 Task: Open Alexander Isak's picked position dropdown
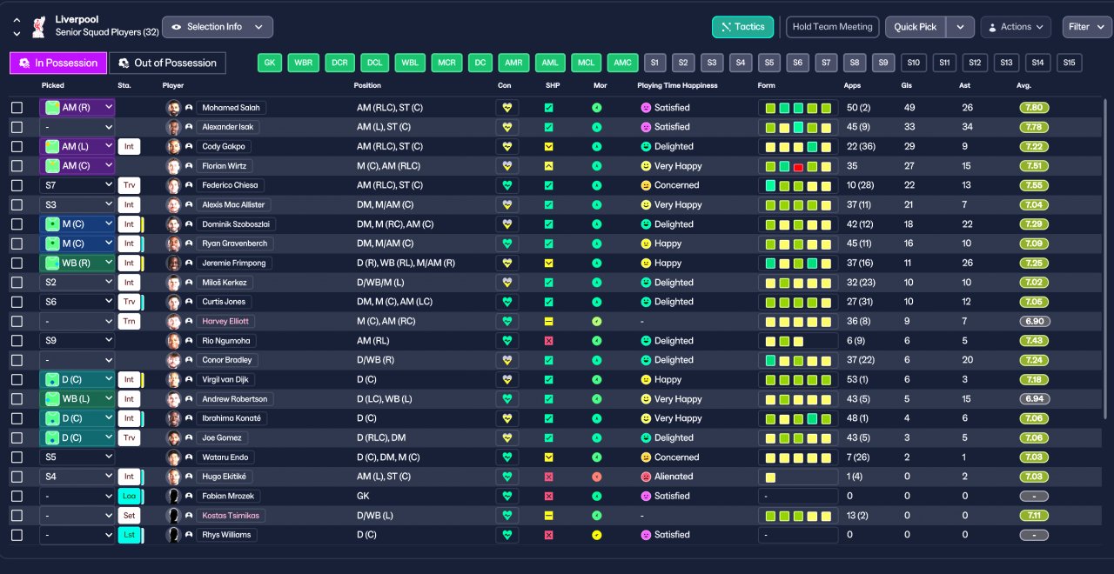click(x=77, y=127)
